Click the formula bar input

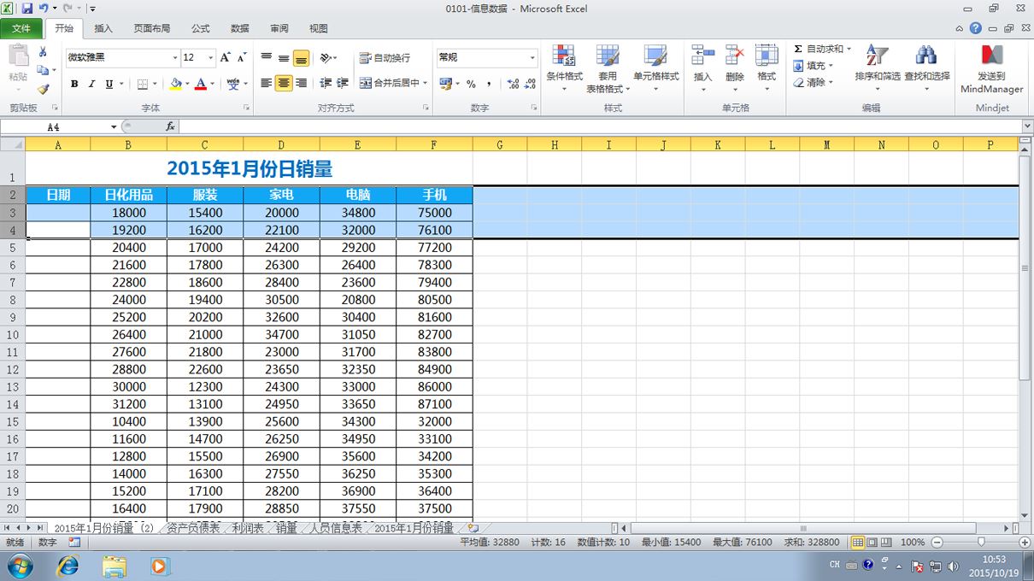[600, 126]
